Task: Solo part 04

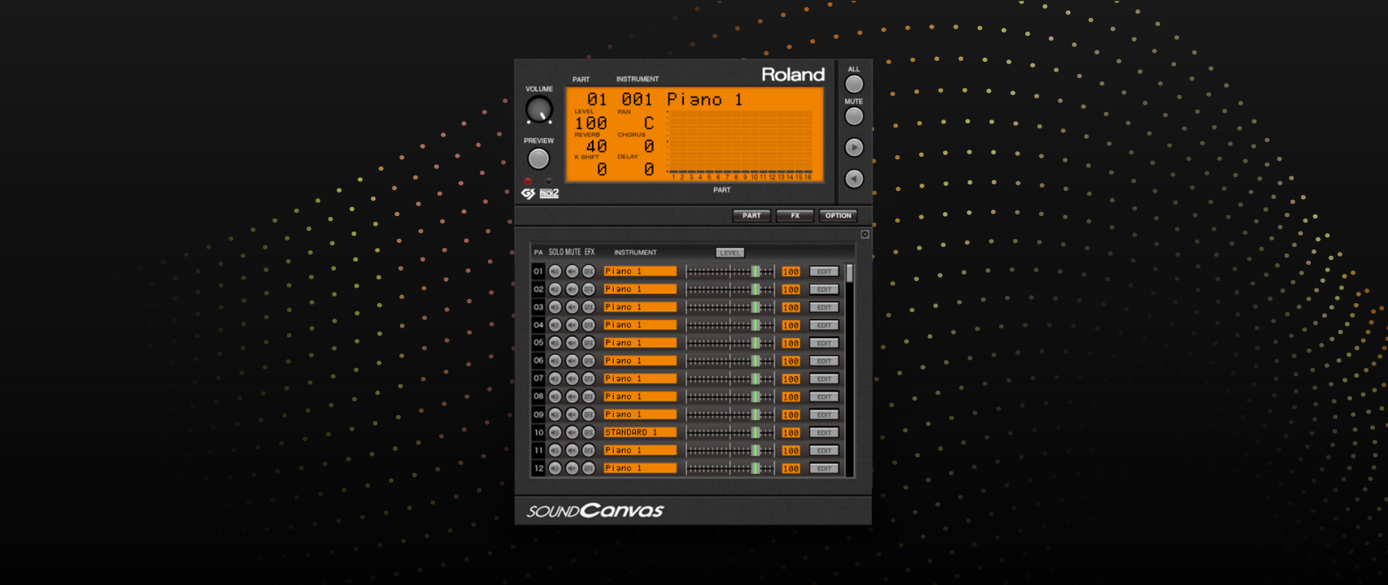Action: 555,325
